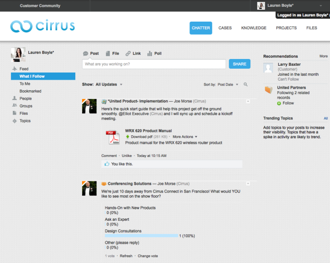Choose the Post speech-bubble icon

[x=85, y=53]
